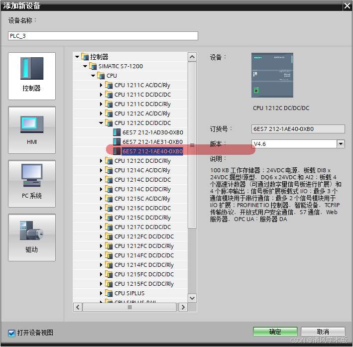The height and width of the screenshot is (347, 353).
Task: Select CPU 1215C AC/DC/Rly tree row
Action: (130, 199)
